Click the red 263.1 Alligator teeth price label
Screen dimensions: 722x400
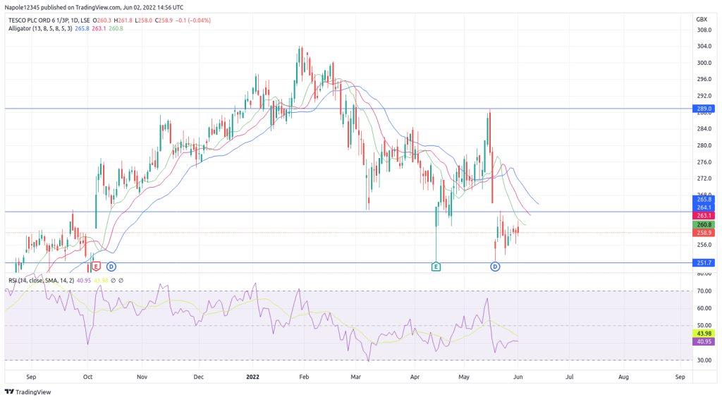704,216
